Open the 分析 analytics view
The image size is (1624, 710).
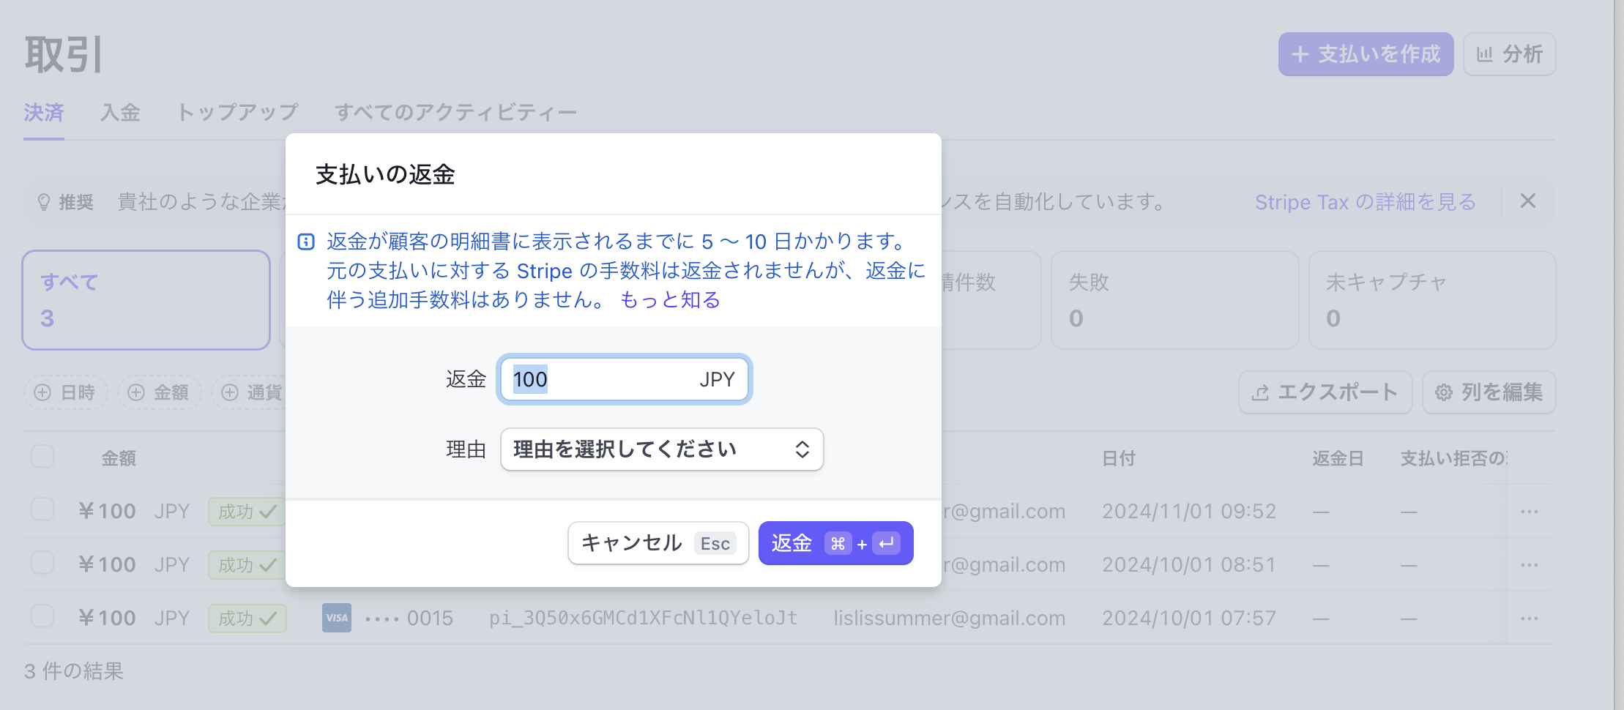(x=1510, y=53)
